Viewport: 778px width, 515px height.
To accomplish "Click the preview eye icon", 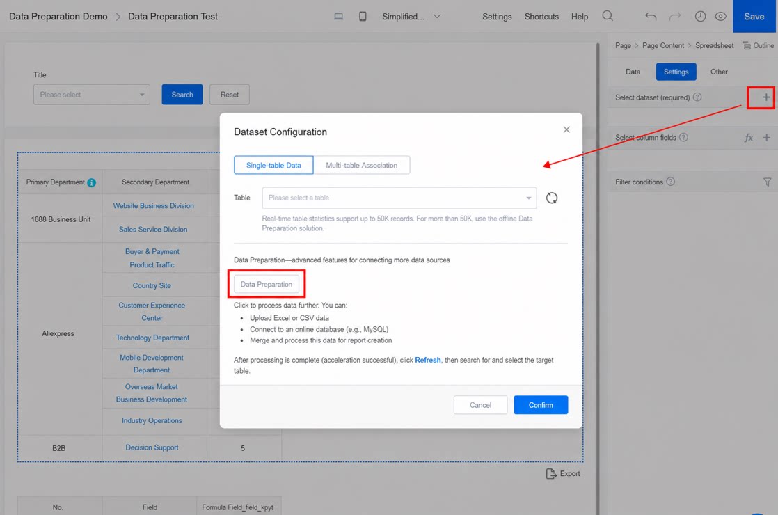I will point(720,17).
